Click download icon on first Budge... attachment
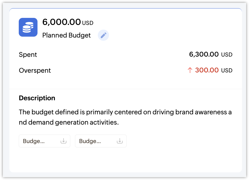Image resolution: width=249 pixels, height=180 pixels. [x=63, y=141]
